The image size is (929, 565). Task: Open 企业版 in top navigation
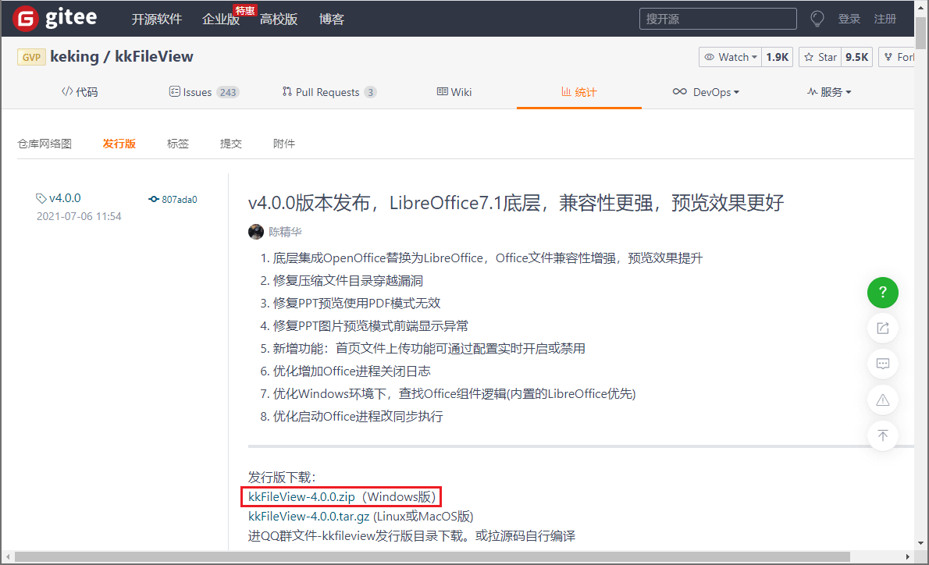[x=221, y=19]
